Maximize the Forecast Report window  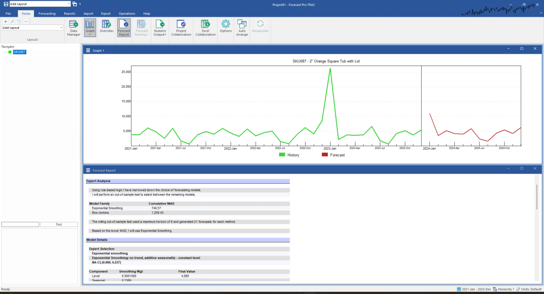click(521, 168)
